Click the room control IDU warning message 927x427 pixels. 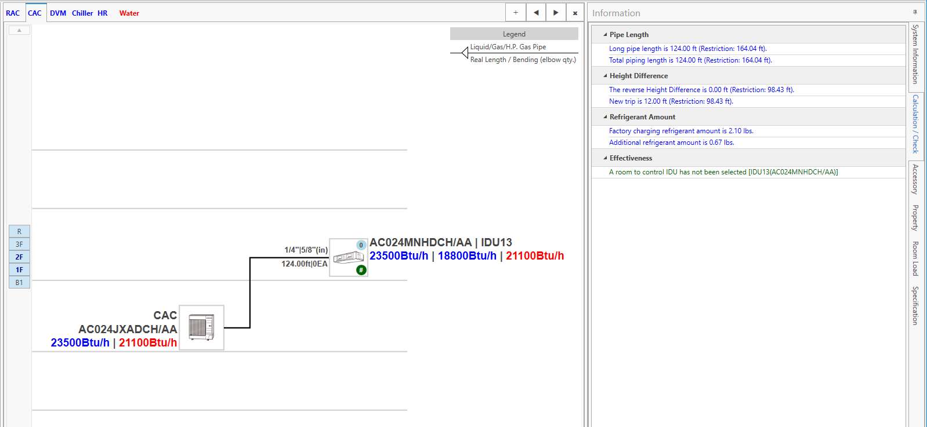(x=723, y=172)
